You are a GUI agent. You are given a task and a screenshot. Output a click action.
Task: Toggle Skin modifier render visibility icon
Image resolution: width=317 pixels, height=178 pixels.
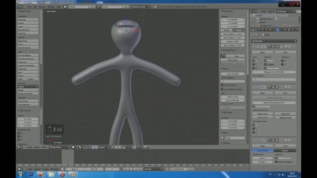269,87
